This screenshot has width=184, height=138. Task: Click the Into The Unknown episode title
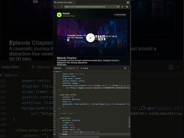coord(75,38)
